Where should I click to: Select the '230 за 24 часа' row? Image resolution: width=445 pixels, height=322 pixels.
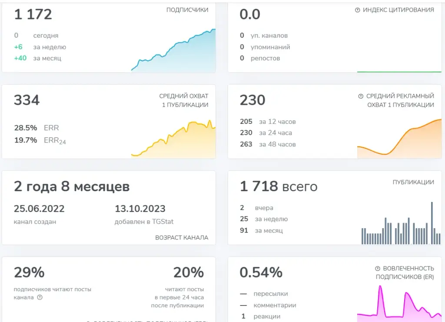266,133
